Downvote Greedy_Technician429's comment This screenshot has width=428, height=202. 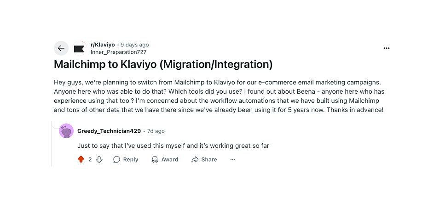(99, 159)
